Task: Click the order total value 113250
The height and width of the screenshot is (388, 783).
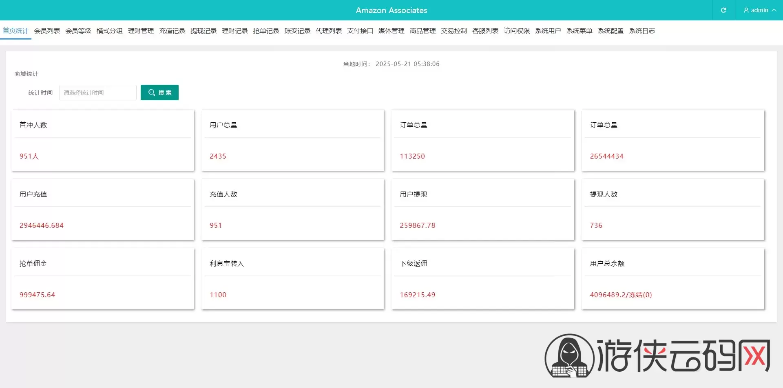Action: coord(412,156)
